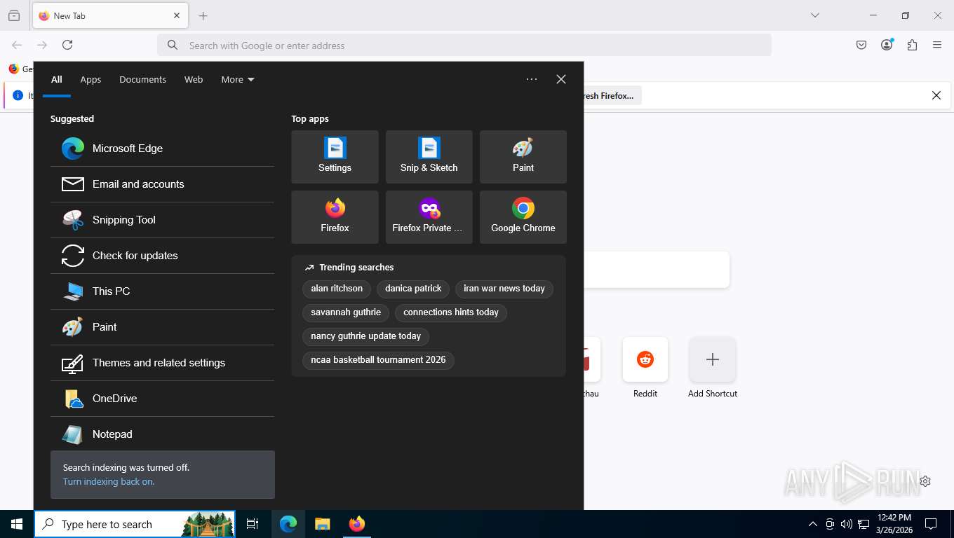This screenshot has height=538, width=954.
Task: Open Firefox application hamburger menu
Action: 937,45
